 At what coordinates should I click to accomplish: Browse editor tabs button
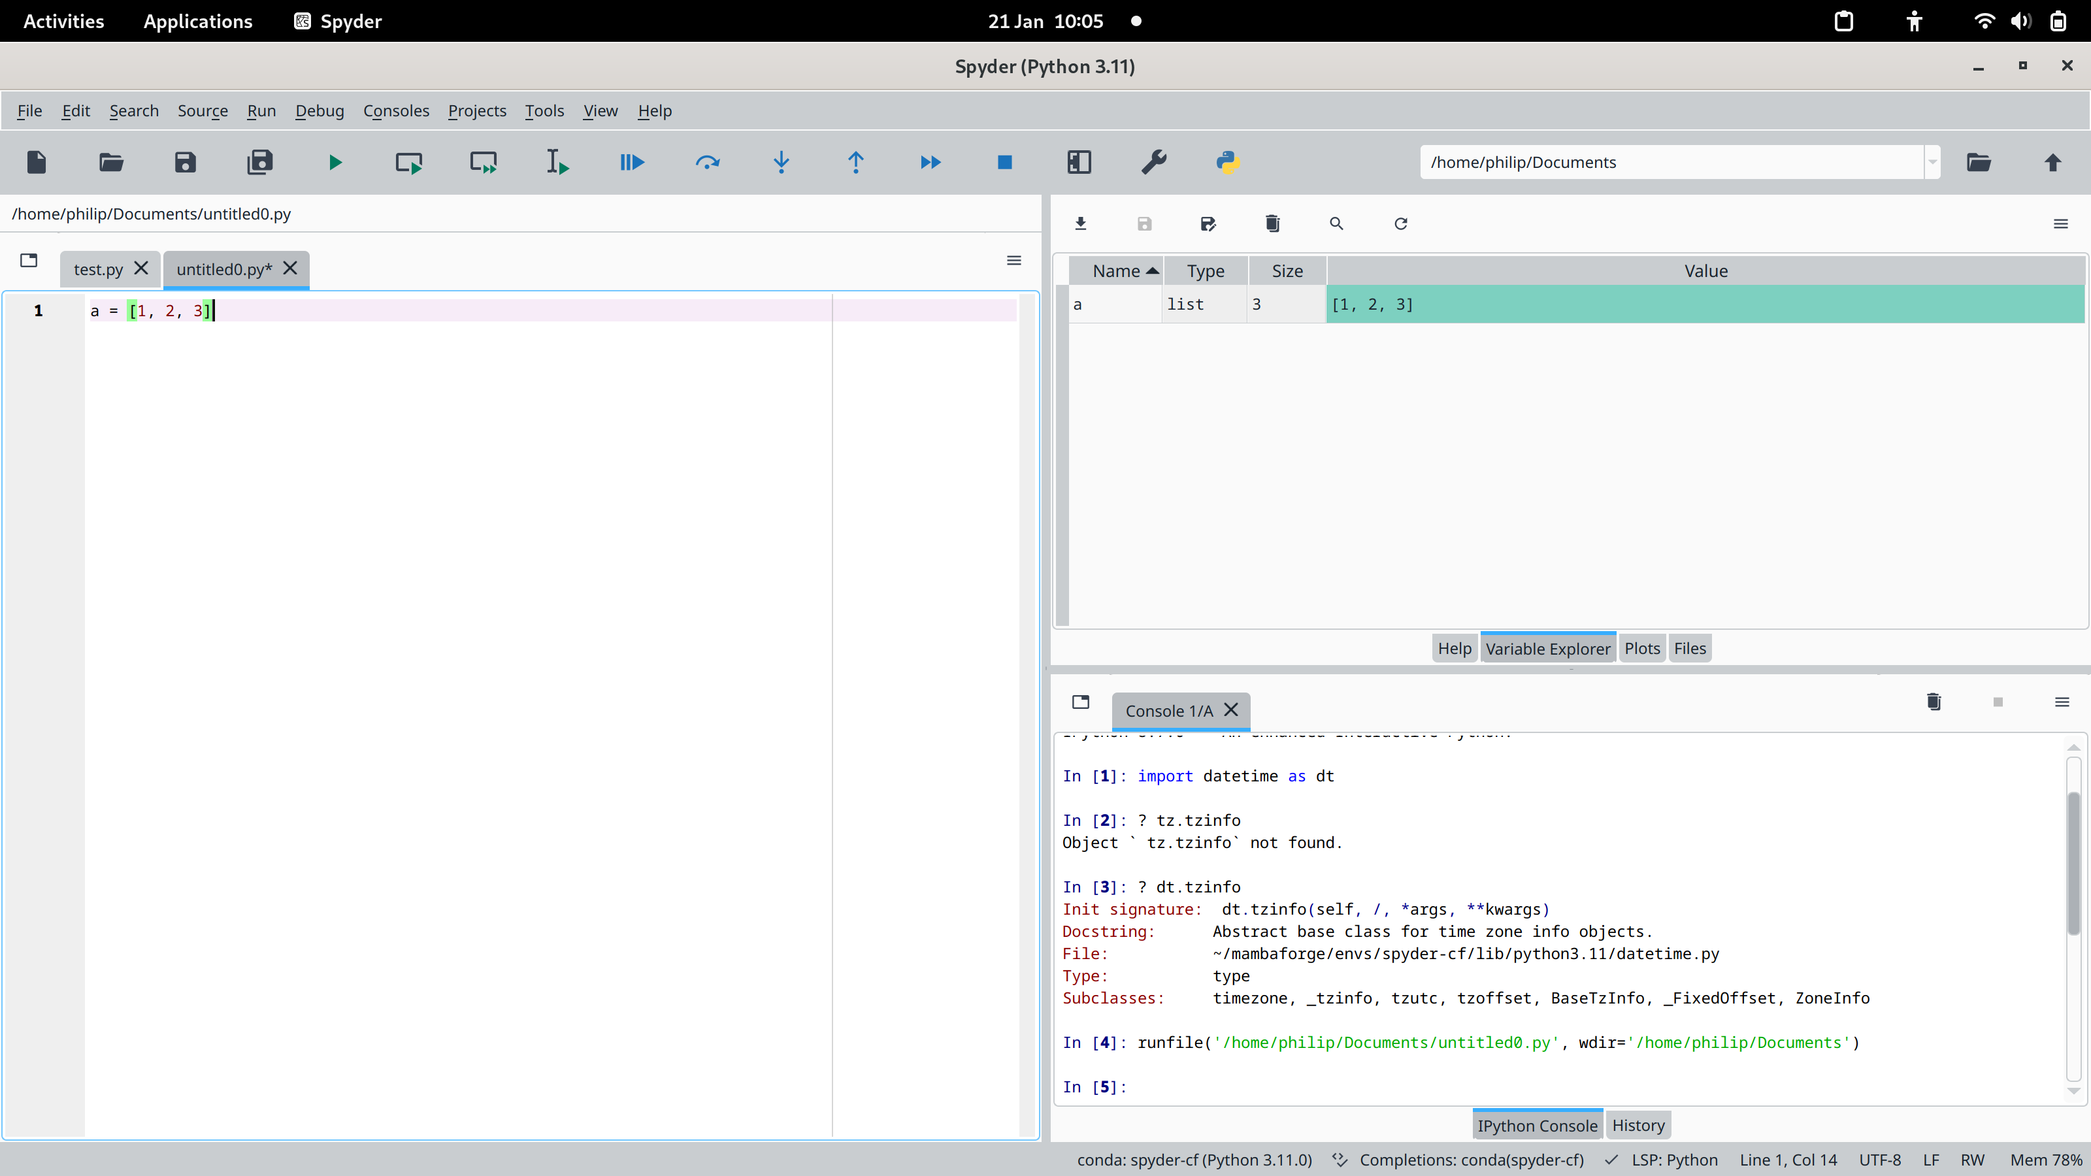29,261
